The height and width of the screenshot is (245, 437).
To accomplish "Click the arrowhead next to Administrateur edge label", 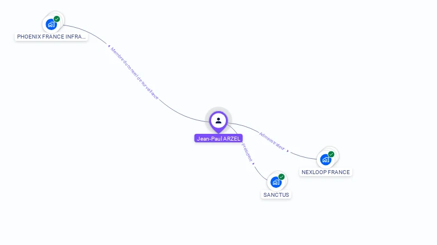I will (x=288, y=151).
